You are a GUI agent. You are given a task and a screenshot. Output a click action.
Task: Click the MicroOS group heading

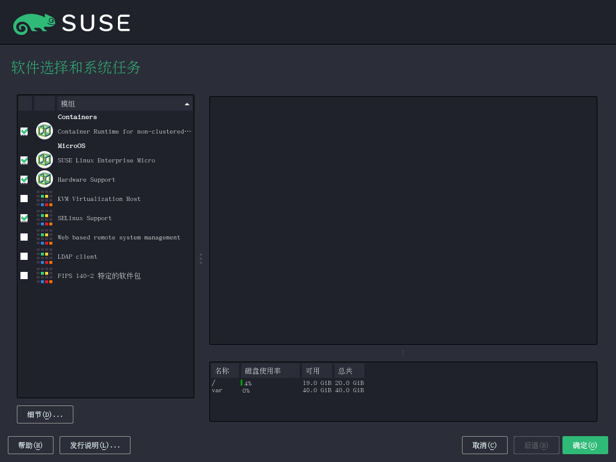point(72,146)
